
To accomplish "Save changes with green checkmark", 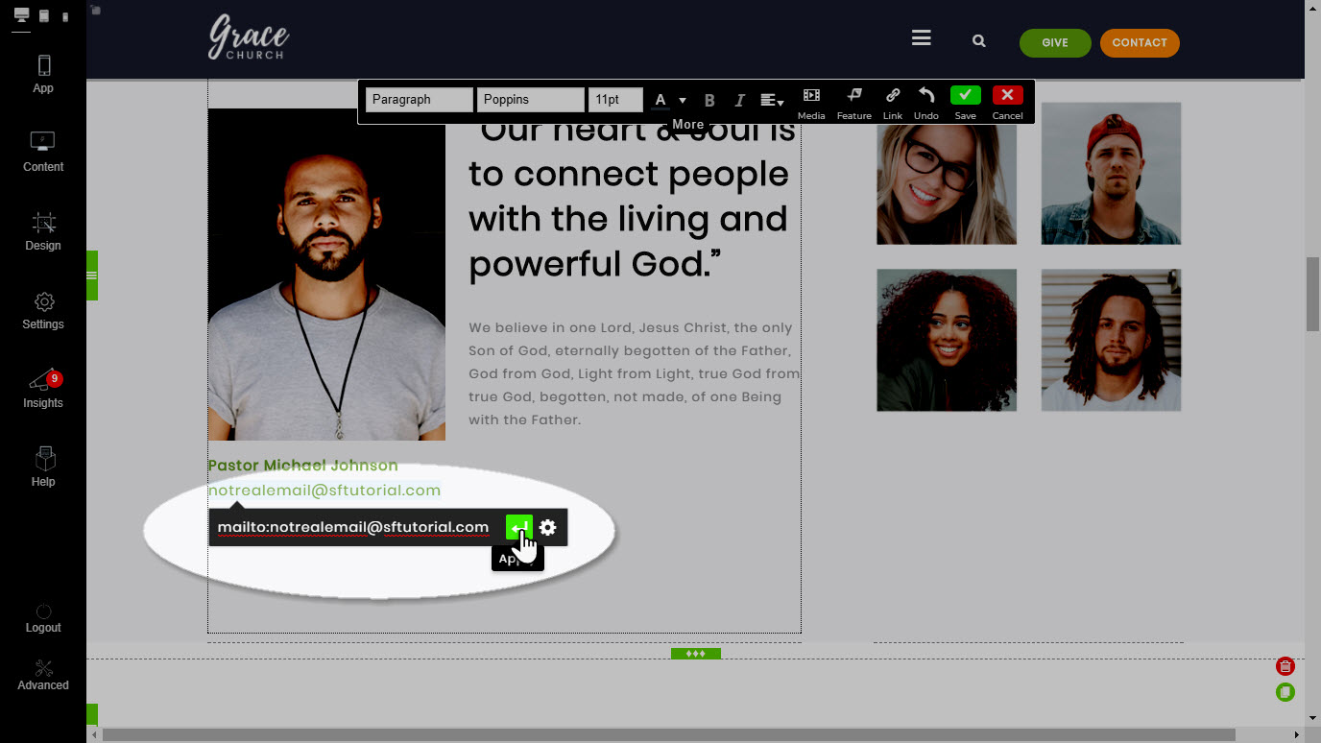I will point(965,96).
